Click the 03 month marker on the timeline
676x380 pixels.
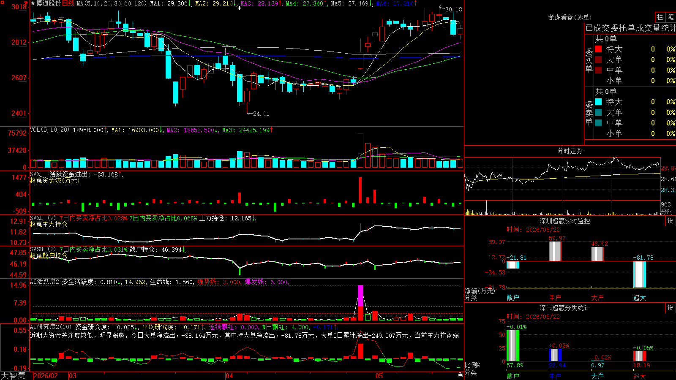pyautogui.click(x=73, y=376)
